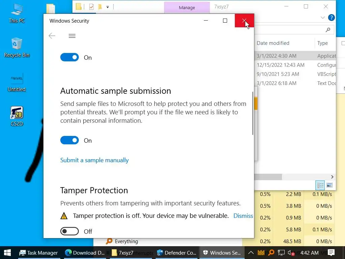Open the hamburger menu in Windows Security
The image size is (345, 259).
(x=72, y=36)
